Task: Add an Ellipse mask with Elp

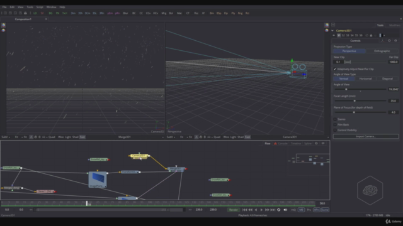Action: [226, 13]
